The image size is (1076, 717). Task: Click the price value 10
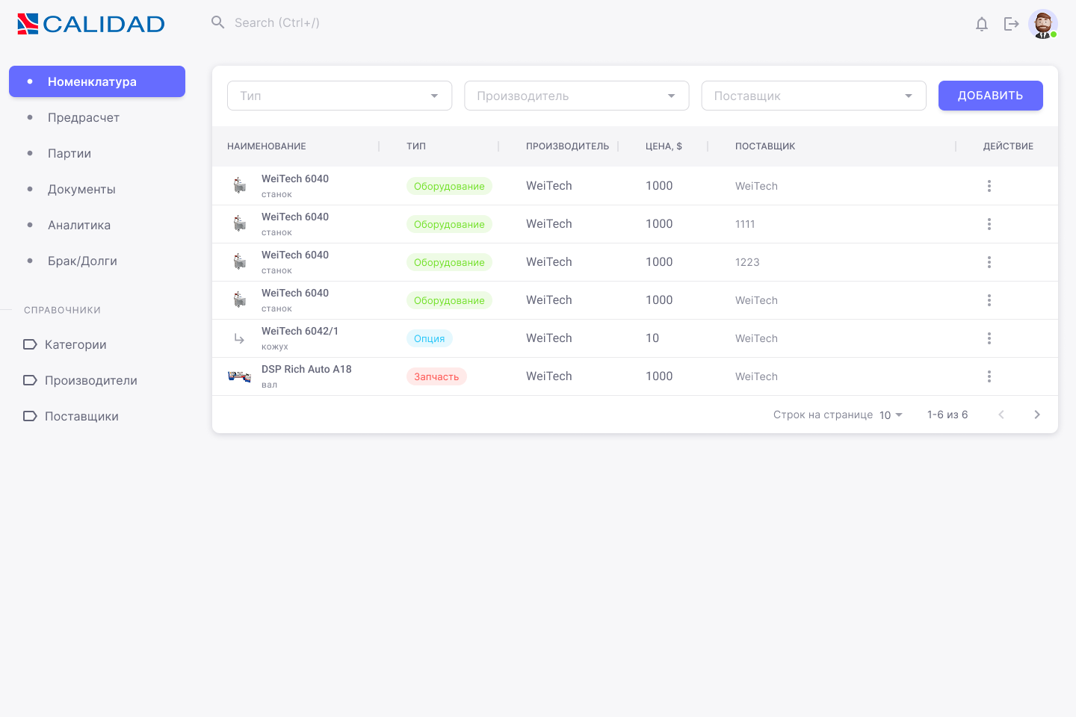(652, 338)
